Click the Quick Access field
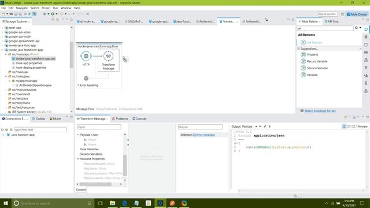 point(328,14)
